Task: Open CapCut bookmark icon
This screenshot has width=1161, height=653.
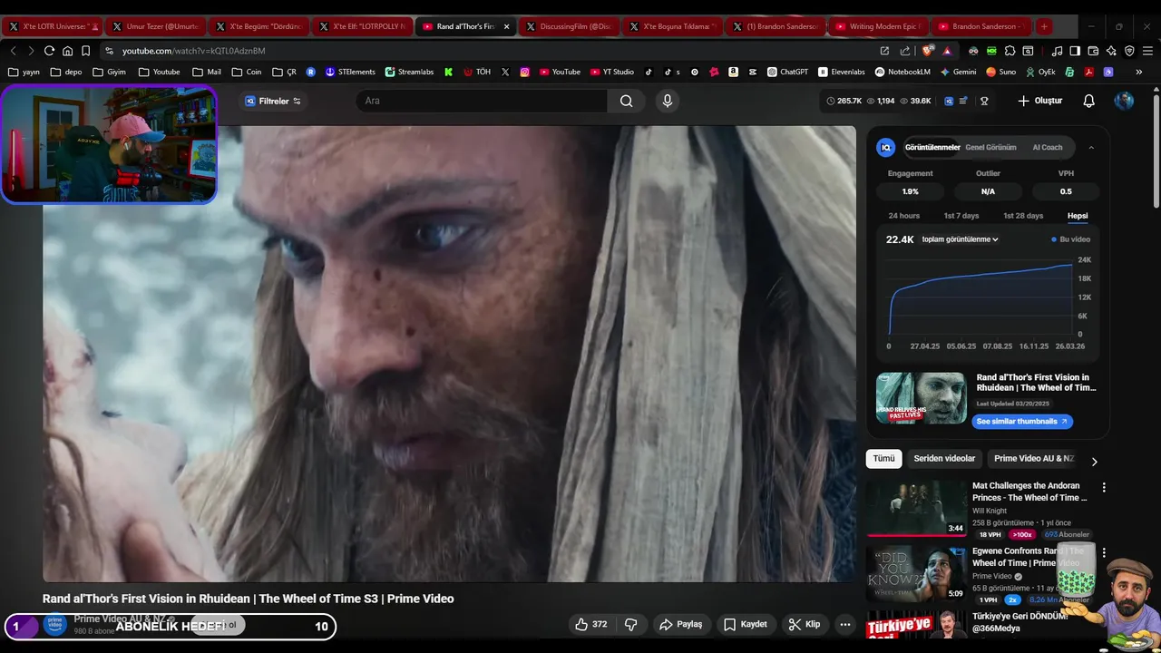Action: point(752,72)
